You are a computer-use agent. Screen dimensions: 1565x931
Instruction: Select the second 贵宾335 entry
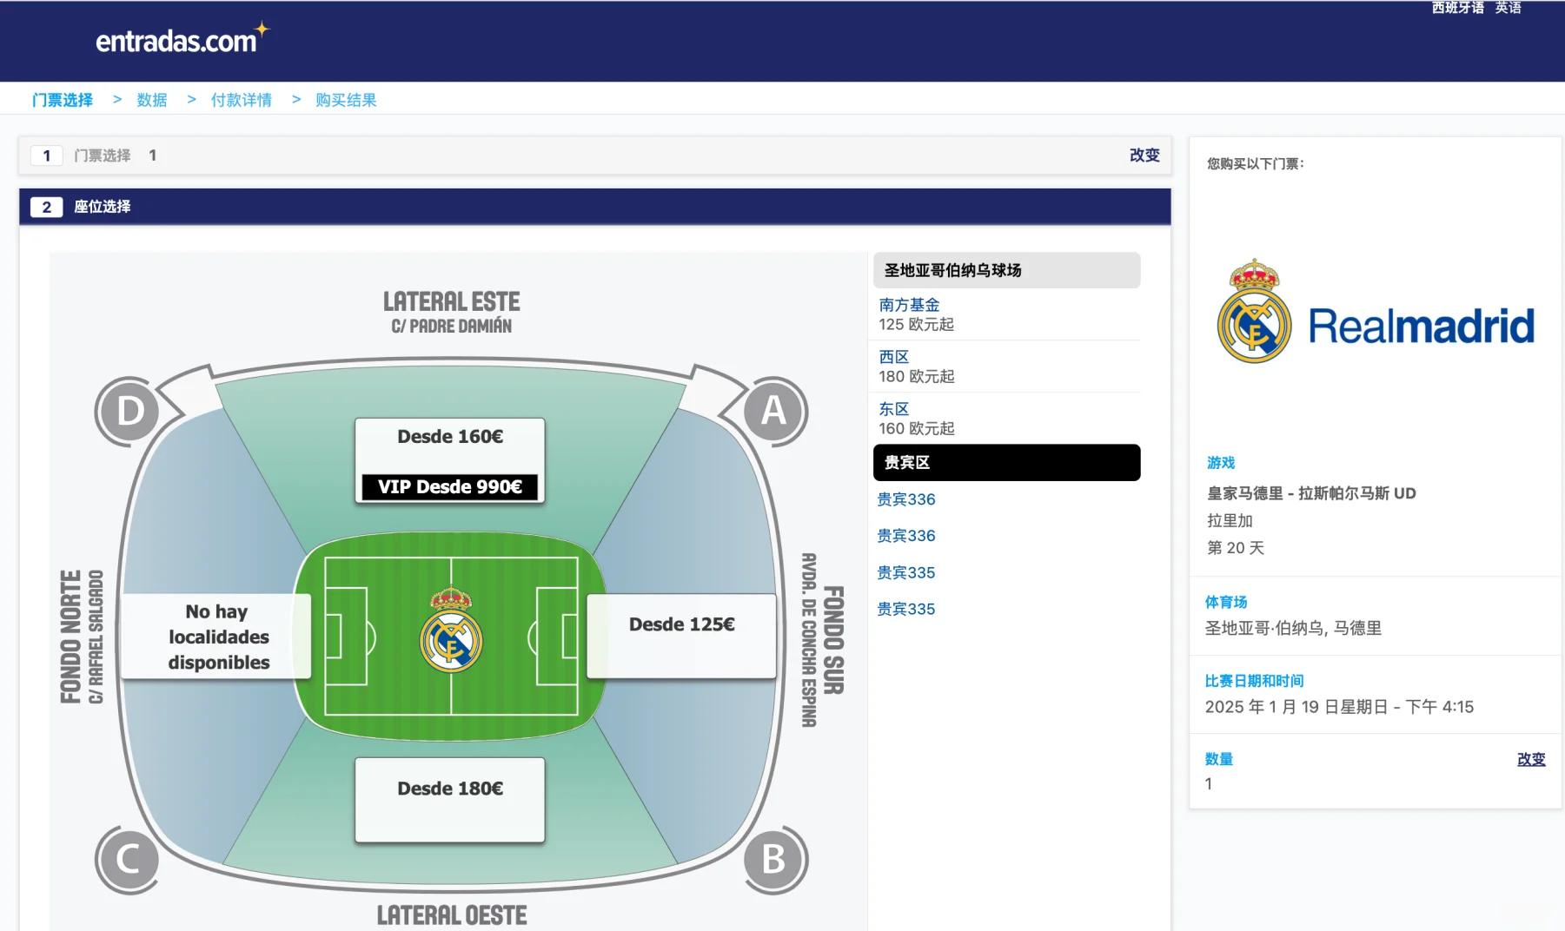906,609
